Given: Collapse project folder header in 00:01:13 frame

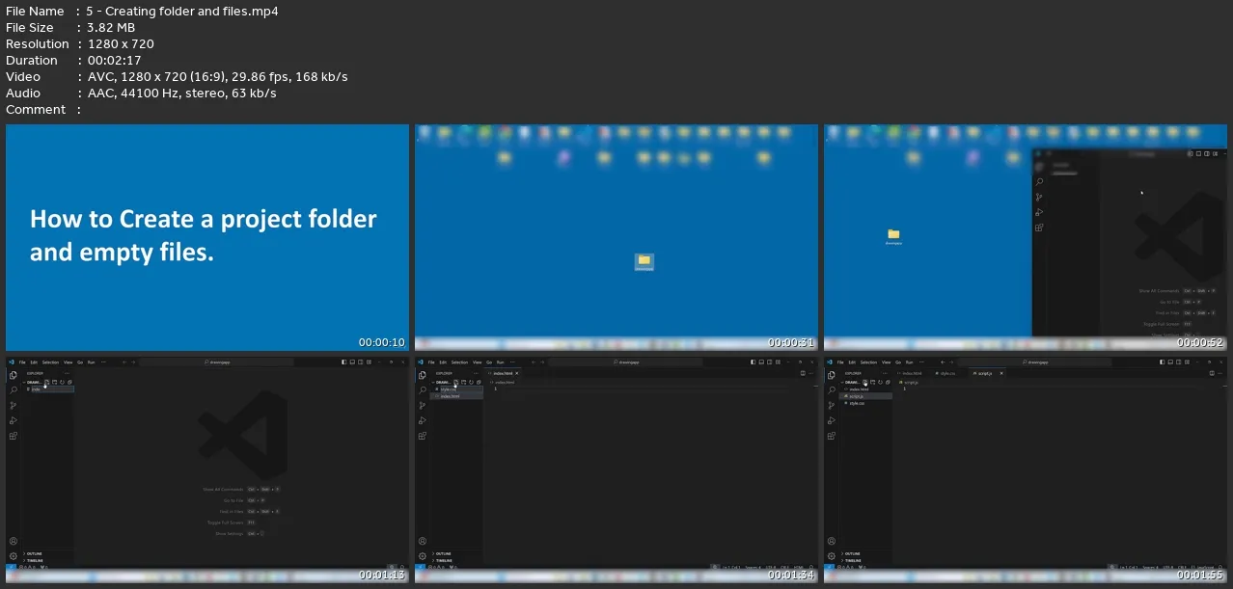Looking at the screenshot, I should coord(34,382).
